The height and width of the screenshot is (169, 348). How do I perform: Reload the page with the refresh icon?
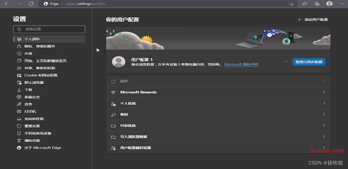point(31,4)
